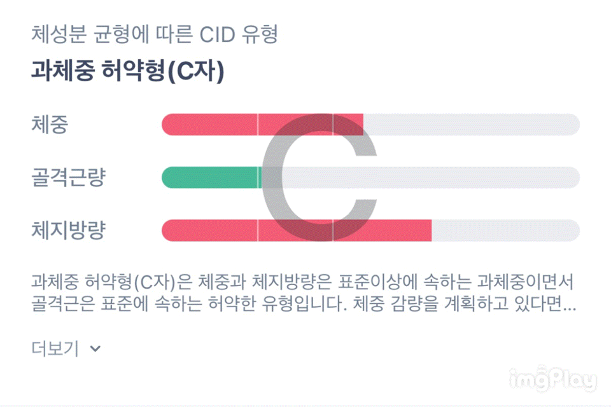This screenshot has width=611, height=407.
Task: Click the green filled part of 골격근량 bar
Action: tap(210, 177)
